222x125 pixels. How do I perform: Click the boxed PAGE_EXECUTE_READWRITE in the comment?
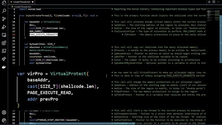(x=181, y=76)
